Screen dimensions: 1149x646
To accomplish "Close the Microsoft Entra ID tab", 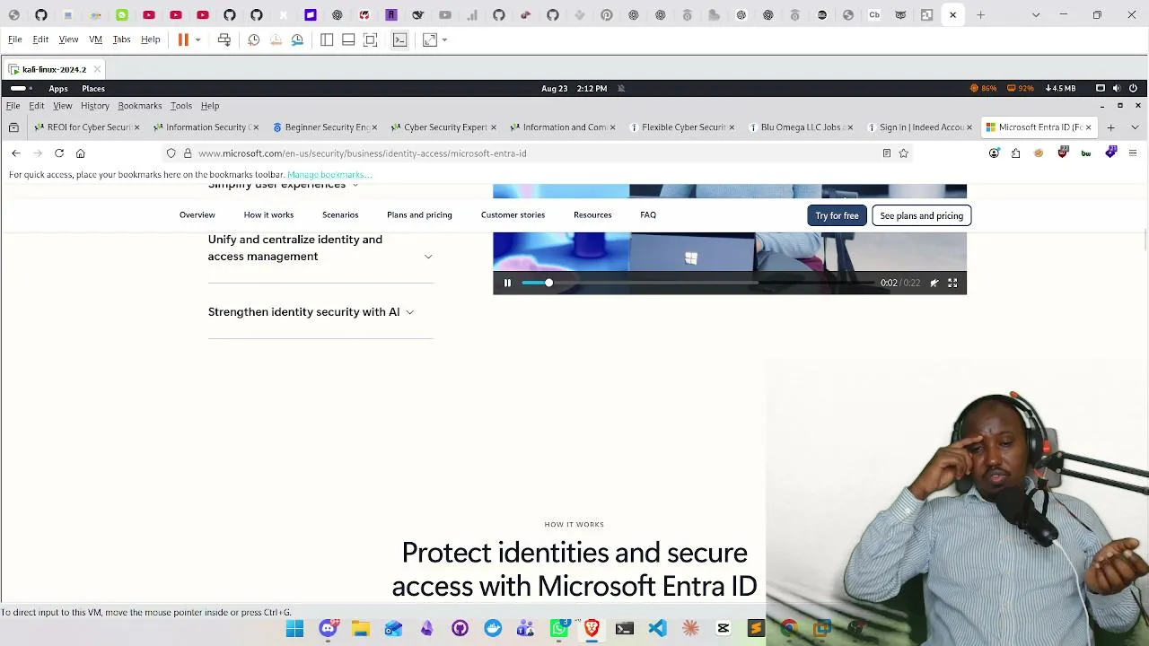I will tap(1088, 127).
